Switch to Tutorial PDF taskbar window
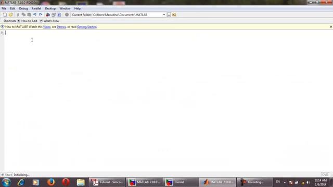 (107, 182)
